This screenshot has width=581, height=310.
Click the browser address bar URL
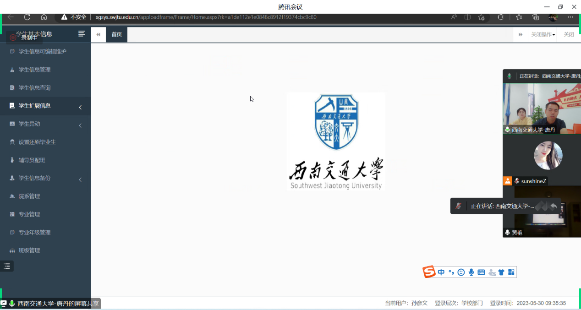point(206,17)
